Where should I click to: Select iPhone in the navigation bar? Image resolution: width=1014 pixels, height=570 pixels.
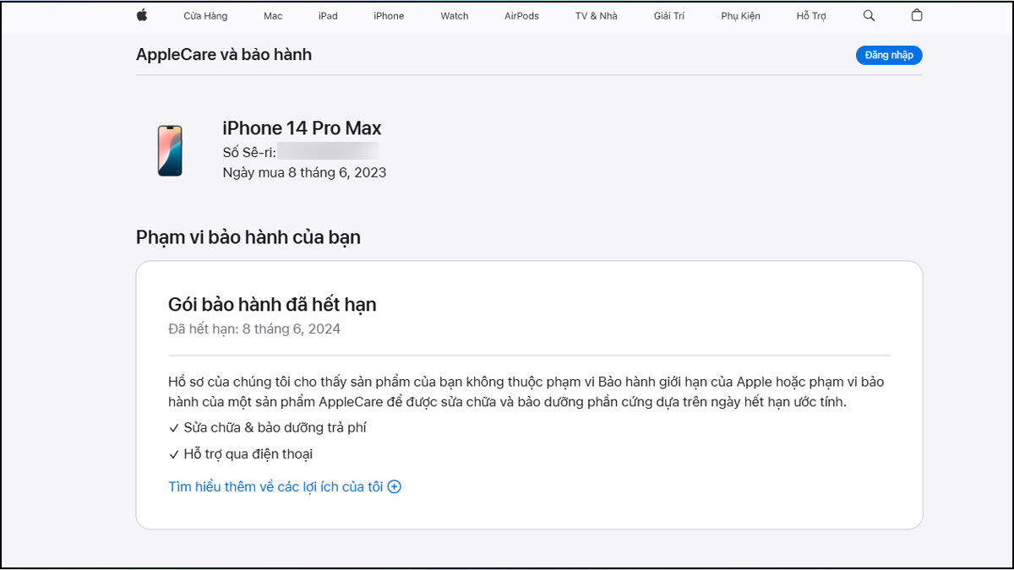[x=389, y=16]
